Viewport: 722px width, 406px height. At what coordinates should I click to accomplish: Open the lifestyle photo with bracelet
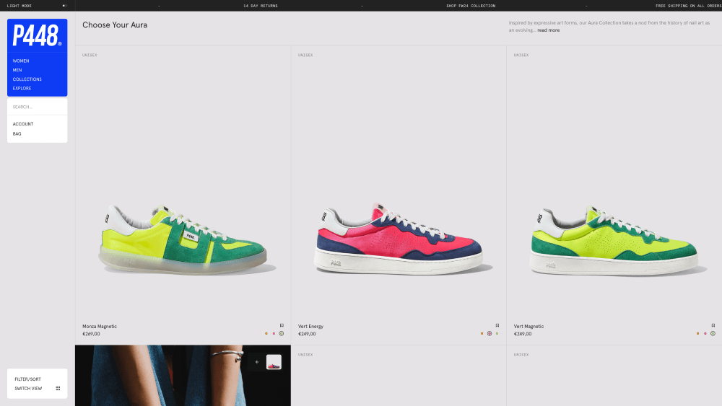(x=183, y=376)
